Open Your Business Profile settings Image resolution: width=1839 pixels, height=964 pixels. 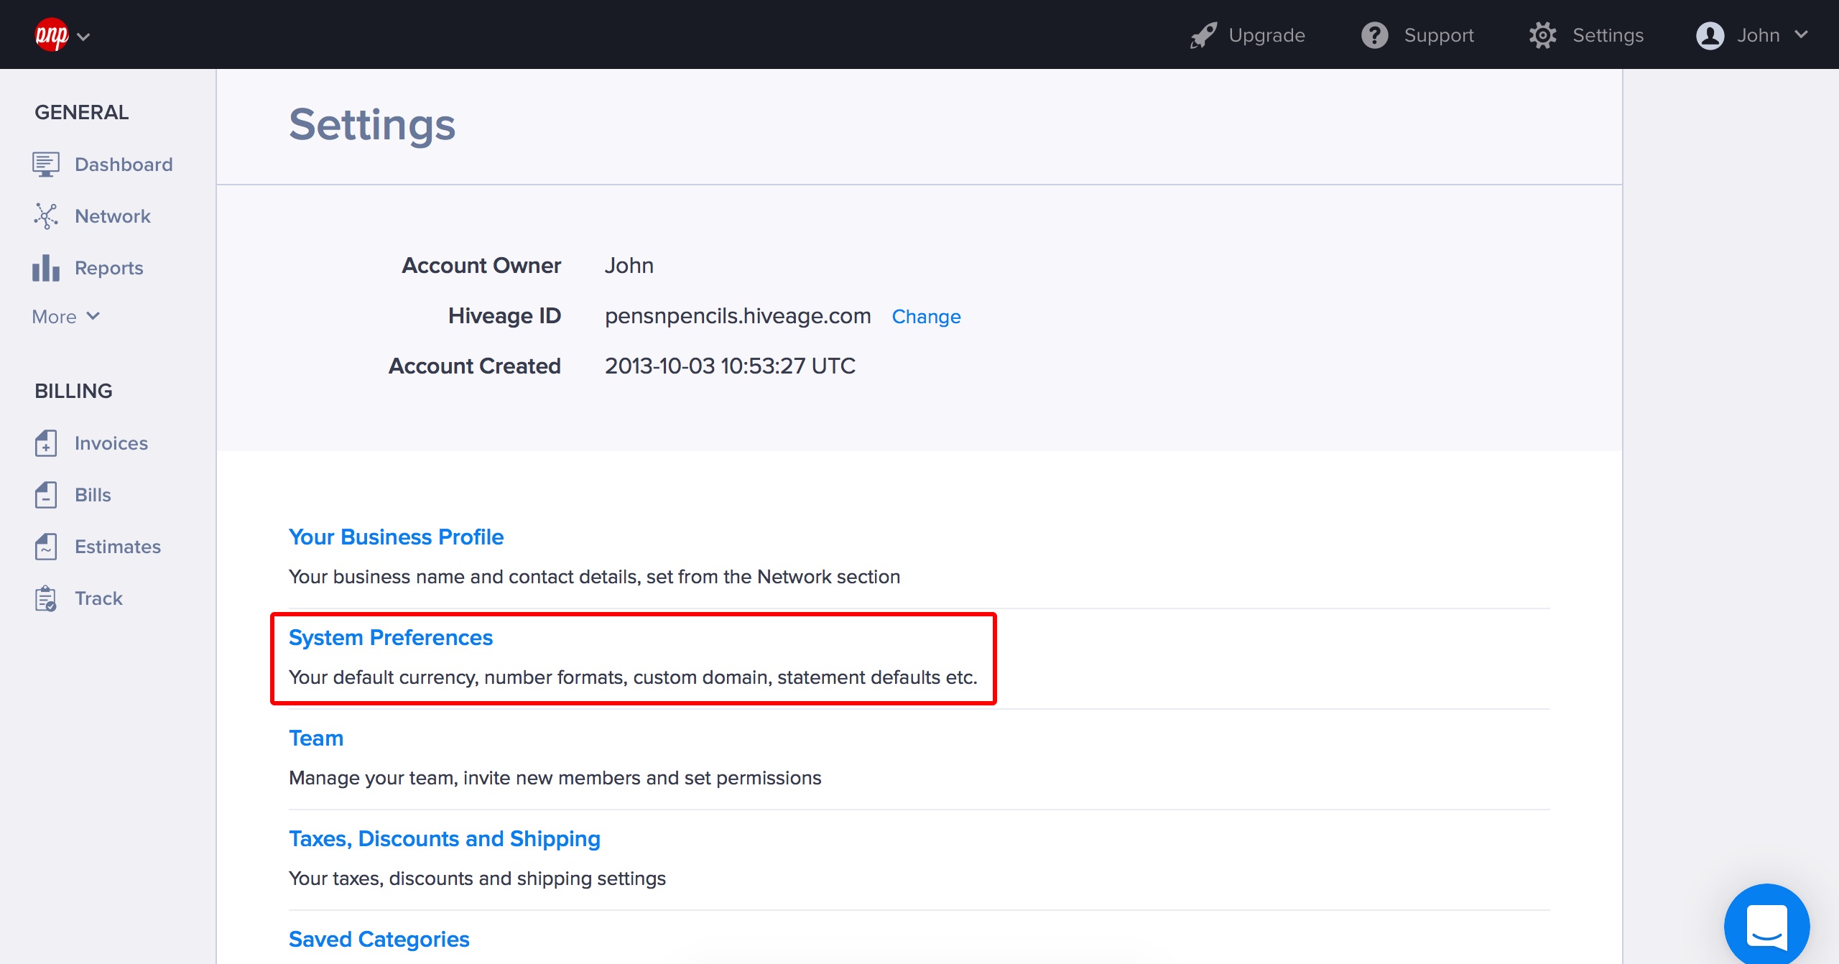pyautogui.click(x=396, y=537)
